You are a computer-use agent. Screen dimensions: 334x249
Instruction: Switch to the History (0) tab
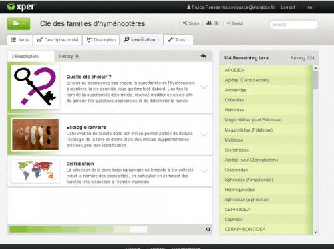69,57
